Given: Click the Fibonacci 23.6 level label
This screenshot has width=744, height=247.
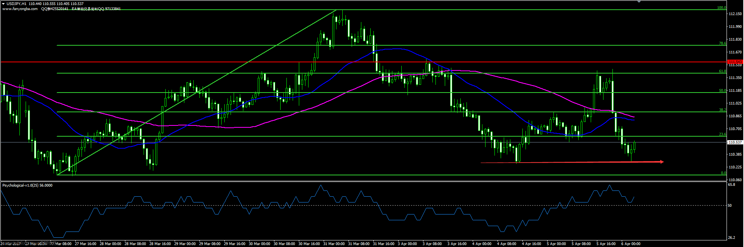Looking at the screenshot, I should coord(722,134).
